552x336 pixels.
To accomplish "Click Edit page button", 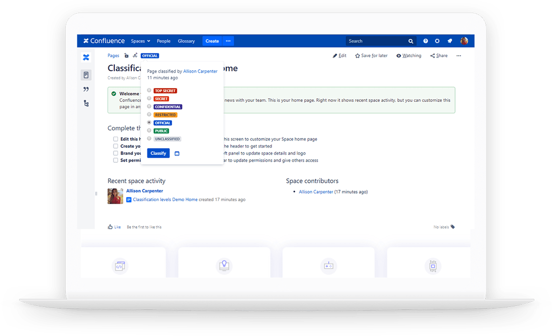I will [x=339, y=56].
